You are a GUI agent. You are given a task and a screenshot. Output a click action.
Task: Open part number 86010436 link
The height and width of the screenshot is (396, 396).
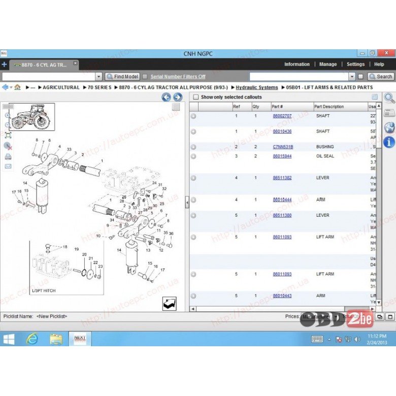click(x=282, y=131)
